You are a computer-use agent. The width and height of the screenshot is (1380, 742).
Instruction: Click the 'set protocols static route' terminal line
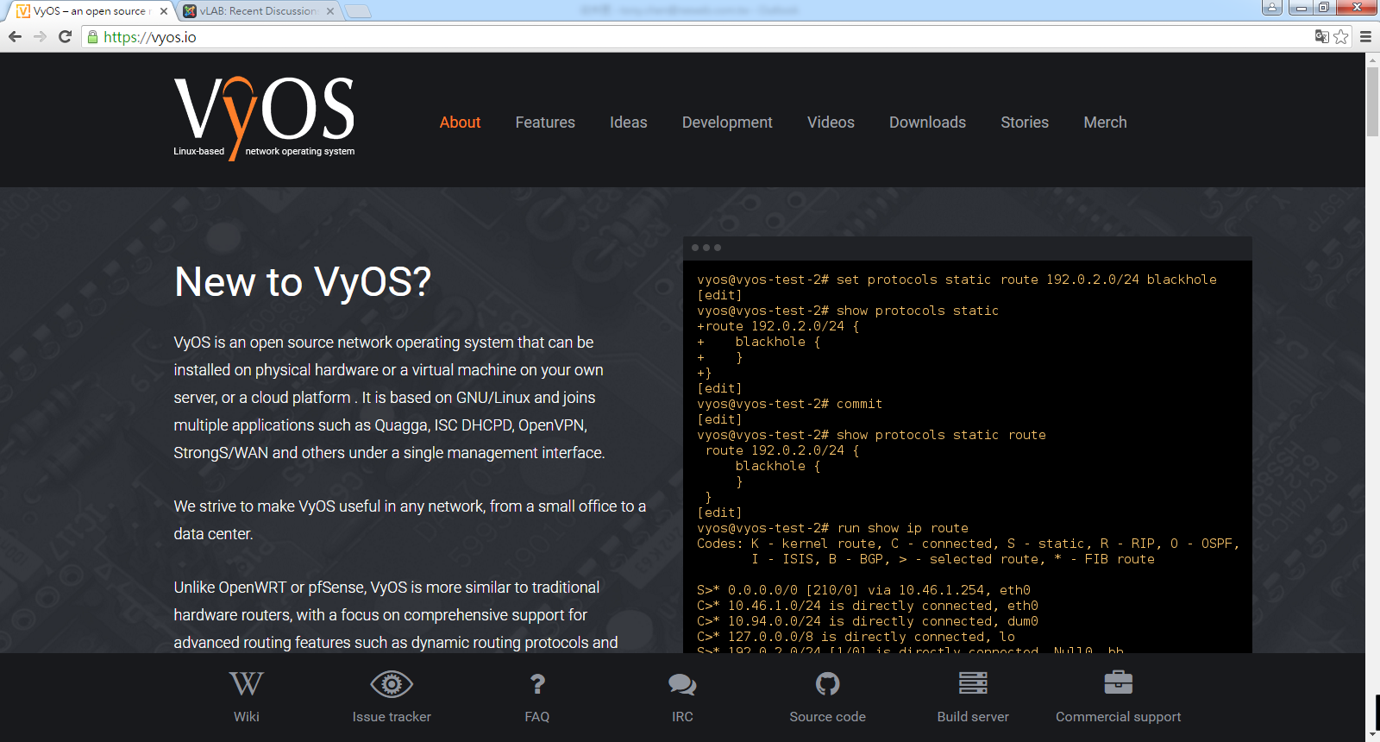pos(957,280)
